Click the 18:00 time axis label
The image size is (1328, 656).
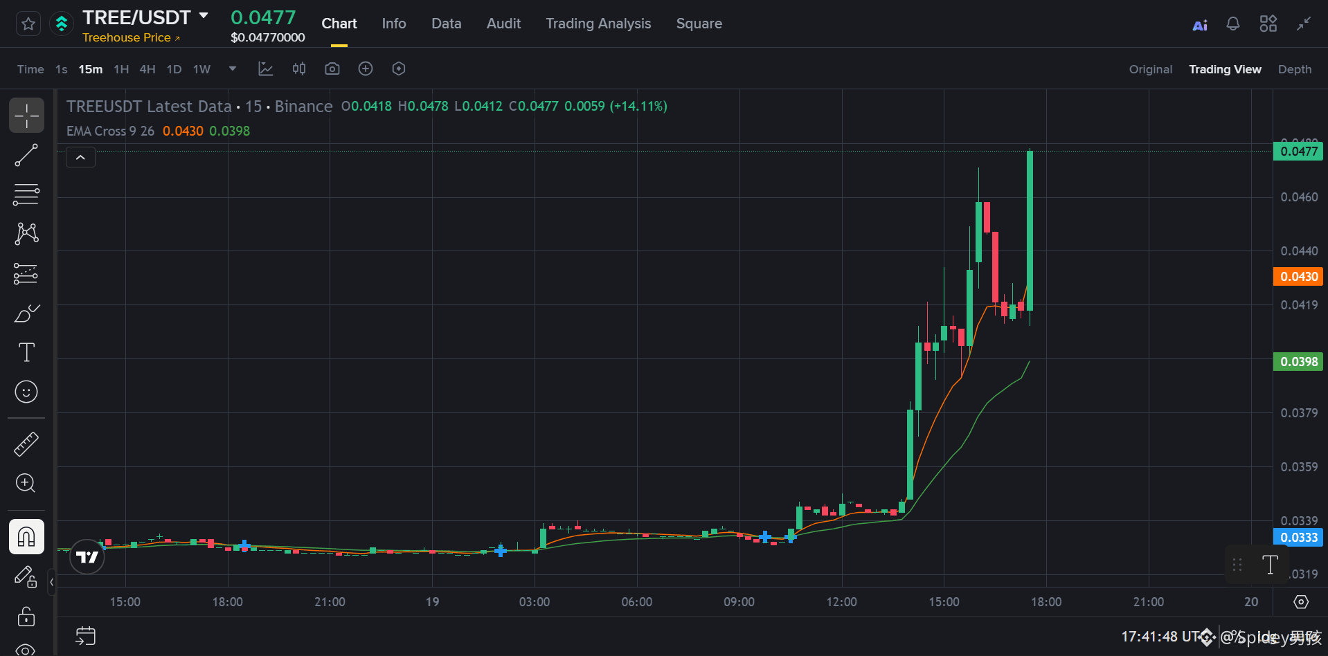pos(1046,602)
